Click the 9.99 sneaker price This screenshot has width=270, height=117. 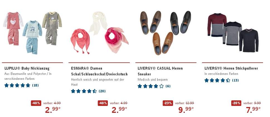[x=186, y=110]
